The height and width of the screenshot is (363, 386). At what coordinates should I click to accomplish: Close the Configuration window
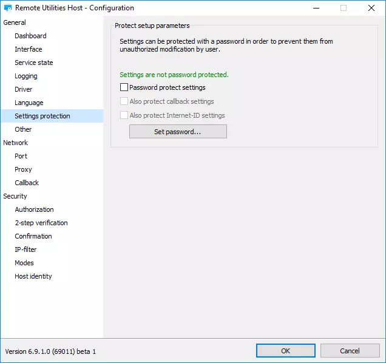[x=371, y=8]
